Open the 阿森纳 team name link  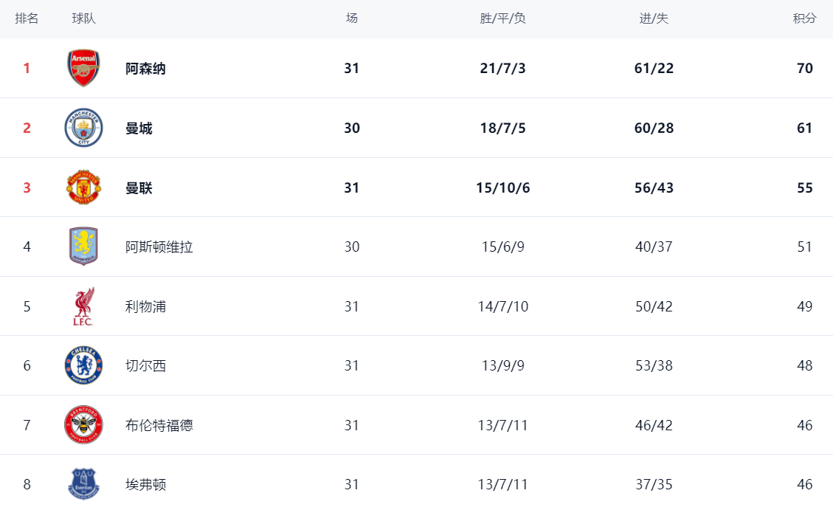[x=145, y=69]
